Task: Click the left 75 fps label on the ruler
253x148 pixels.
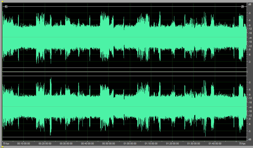Action: [6, 143]
